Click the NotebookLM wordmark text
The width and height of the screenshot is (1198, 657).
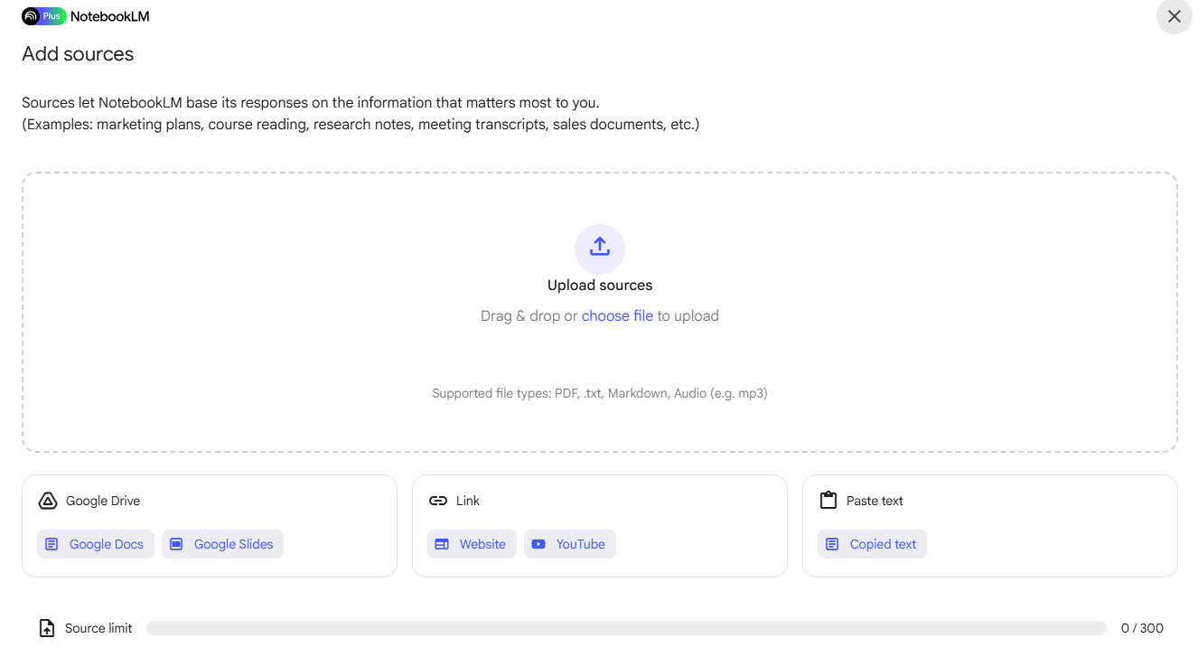click(x=110, y=16)
